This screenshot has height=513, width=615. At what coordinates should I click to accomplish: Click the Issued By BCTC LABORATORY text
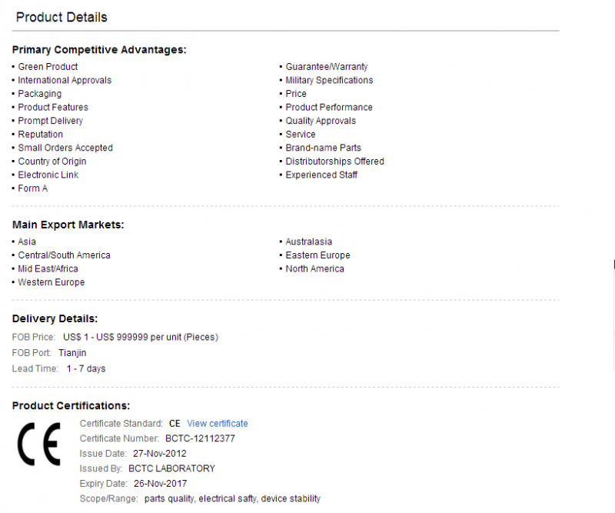171,468
